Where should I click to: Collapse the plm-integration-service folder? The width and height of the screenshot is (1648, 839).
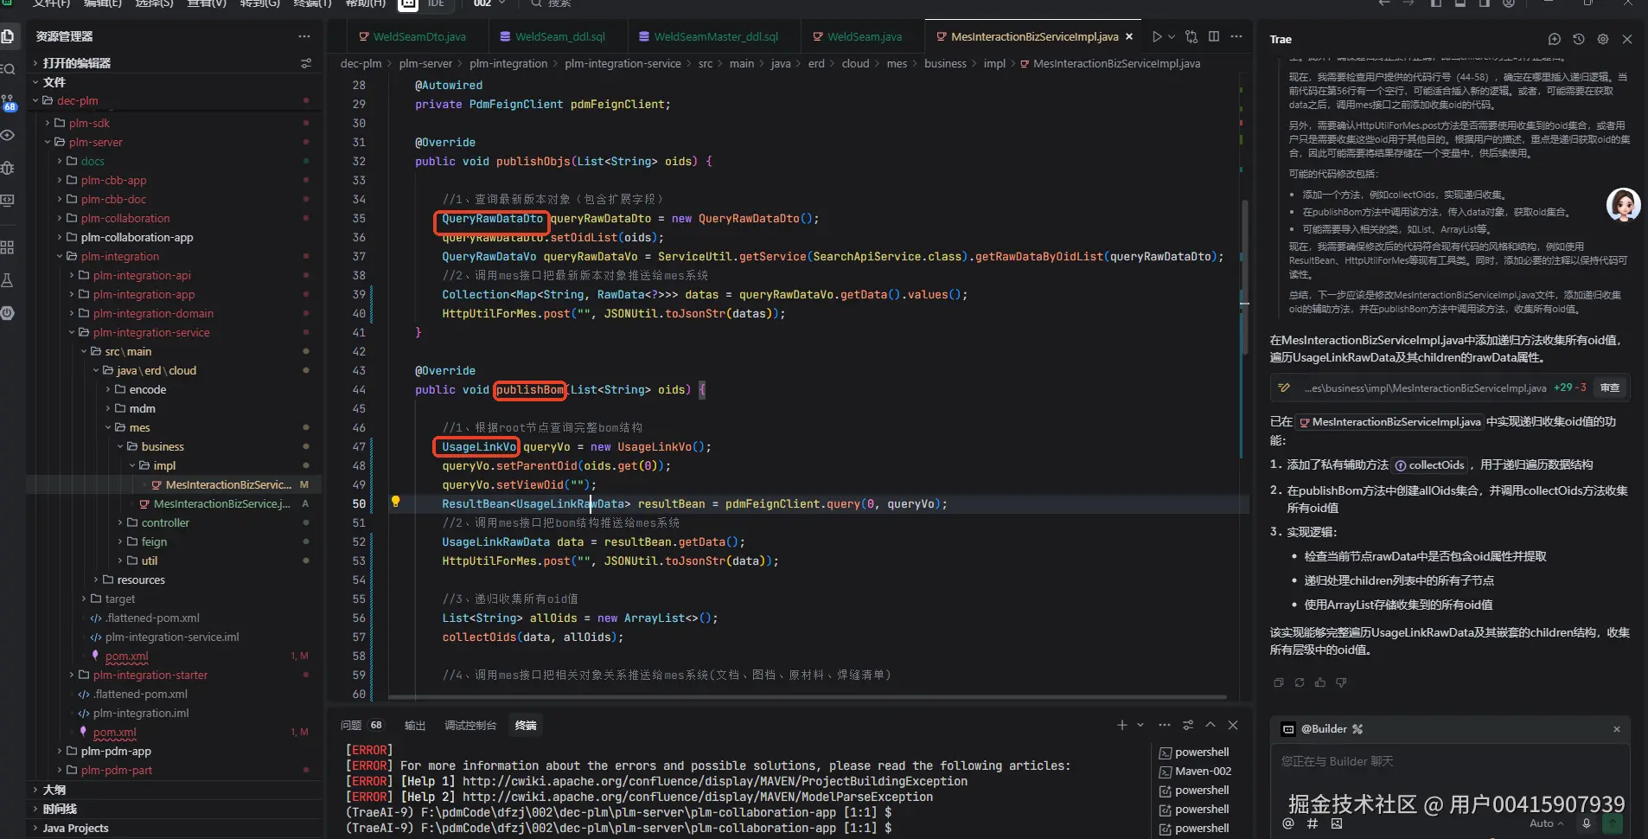[x=73, y=332]
